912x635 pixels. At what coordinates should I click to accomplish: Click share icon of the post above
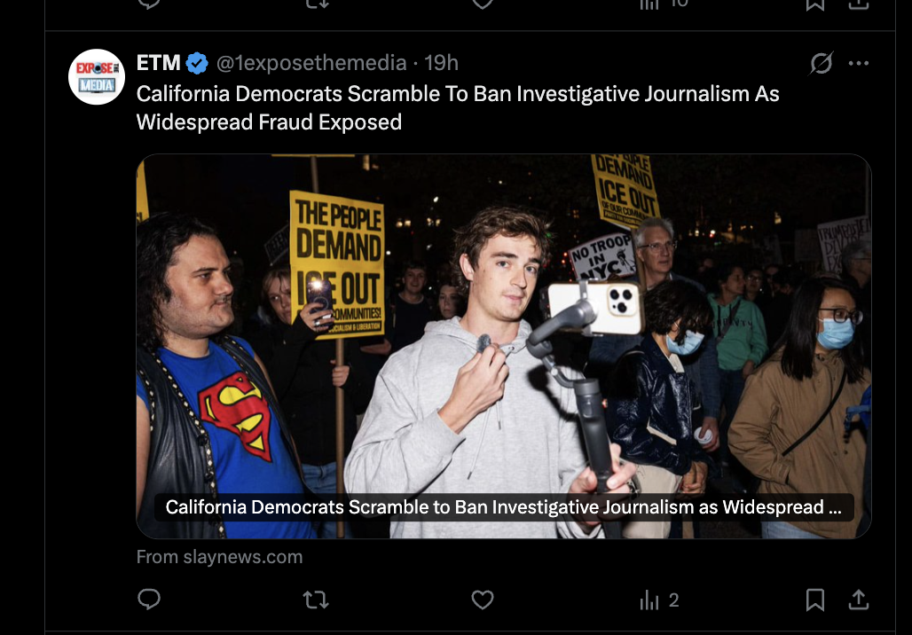[x=858, y=4]
